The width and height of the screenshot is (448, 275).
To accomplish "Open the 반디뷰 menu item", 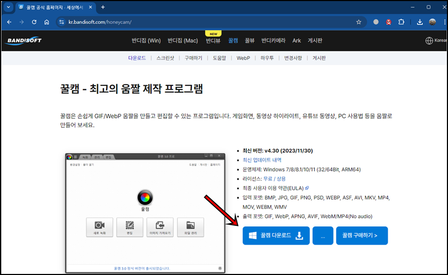I will pyautogui.click(x=213, y=41).
